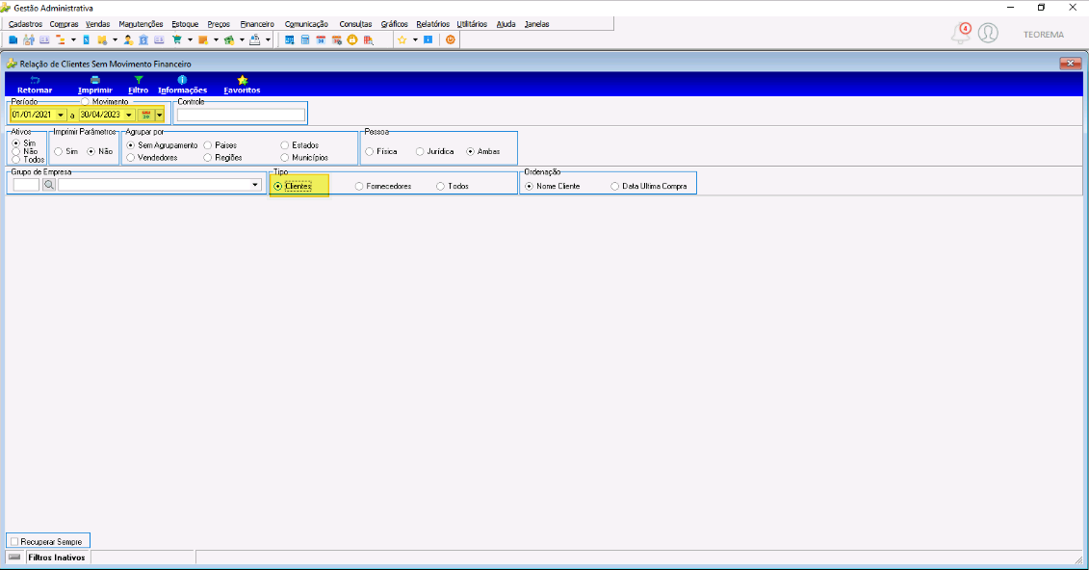Open the Utilitários menu
This screenshot has height=570, width=1089.
(472, 24)
